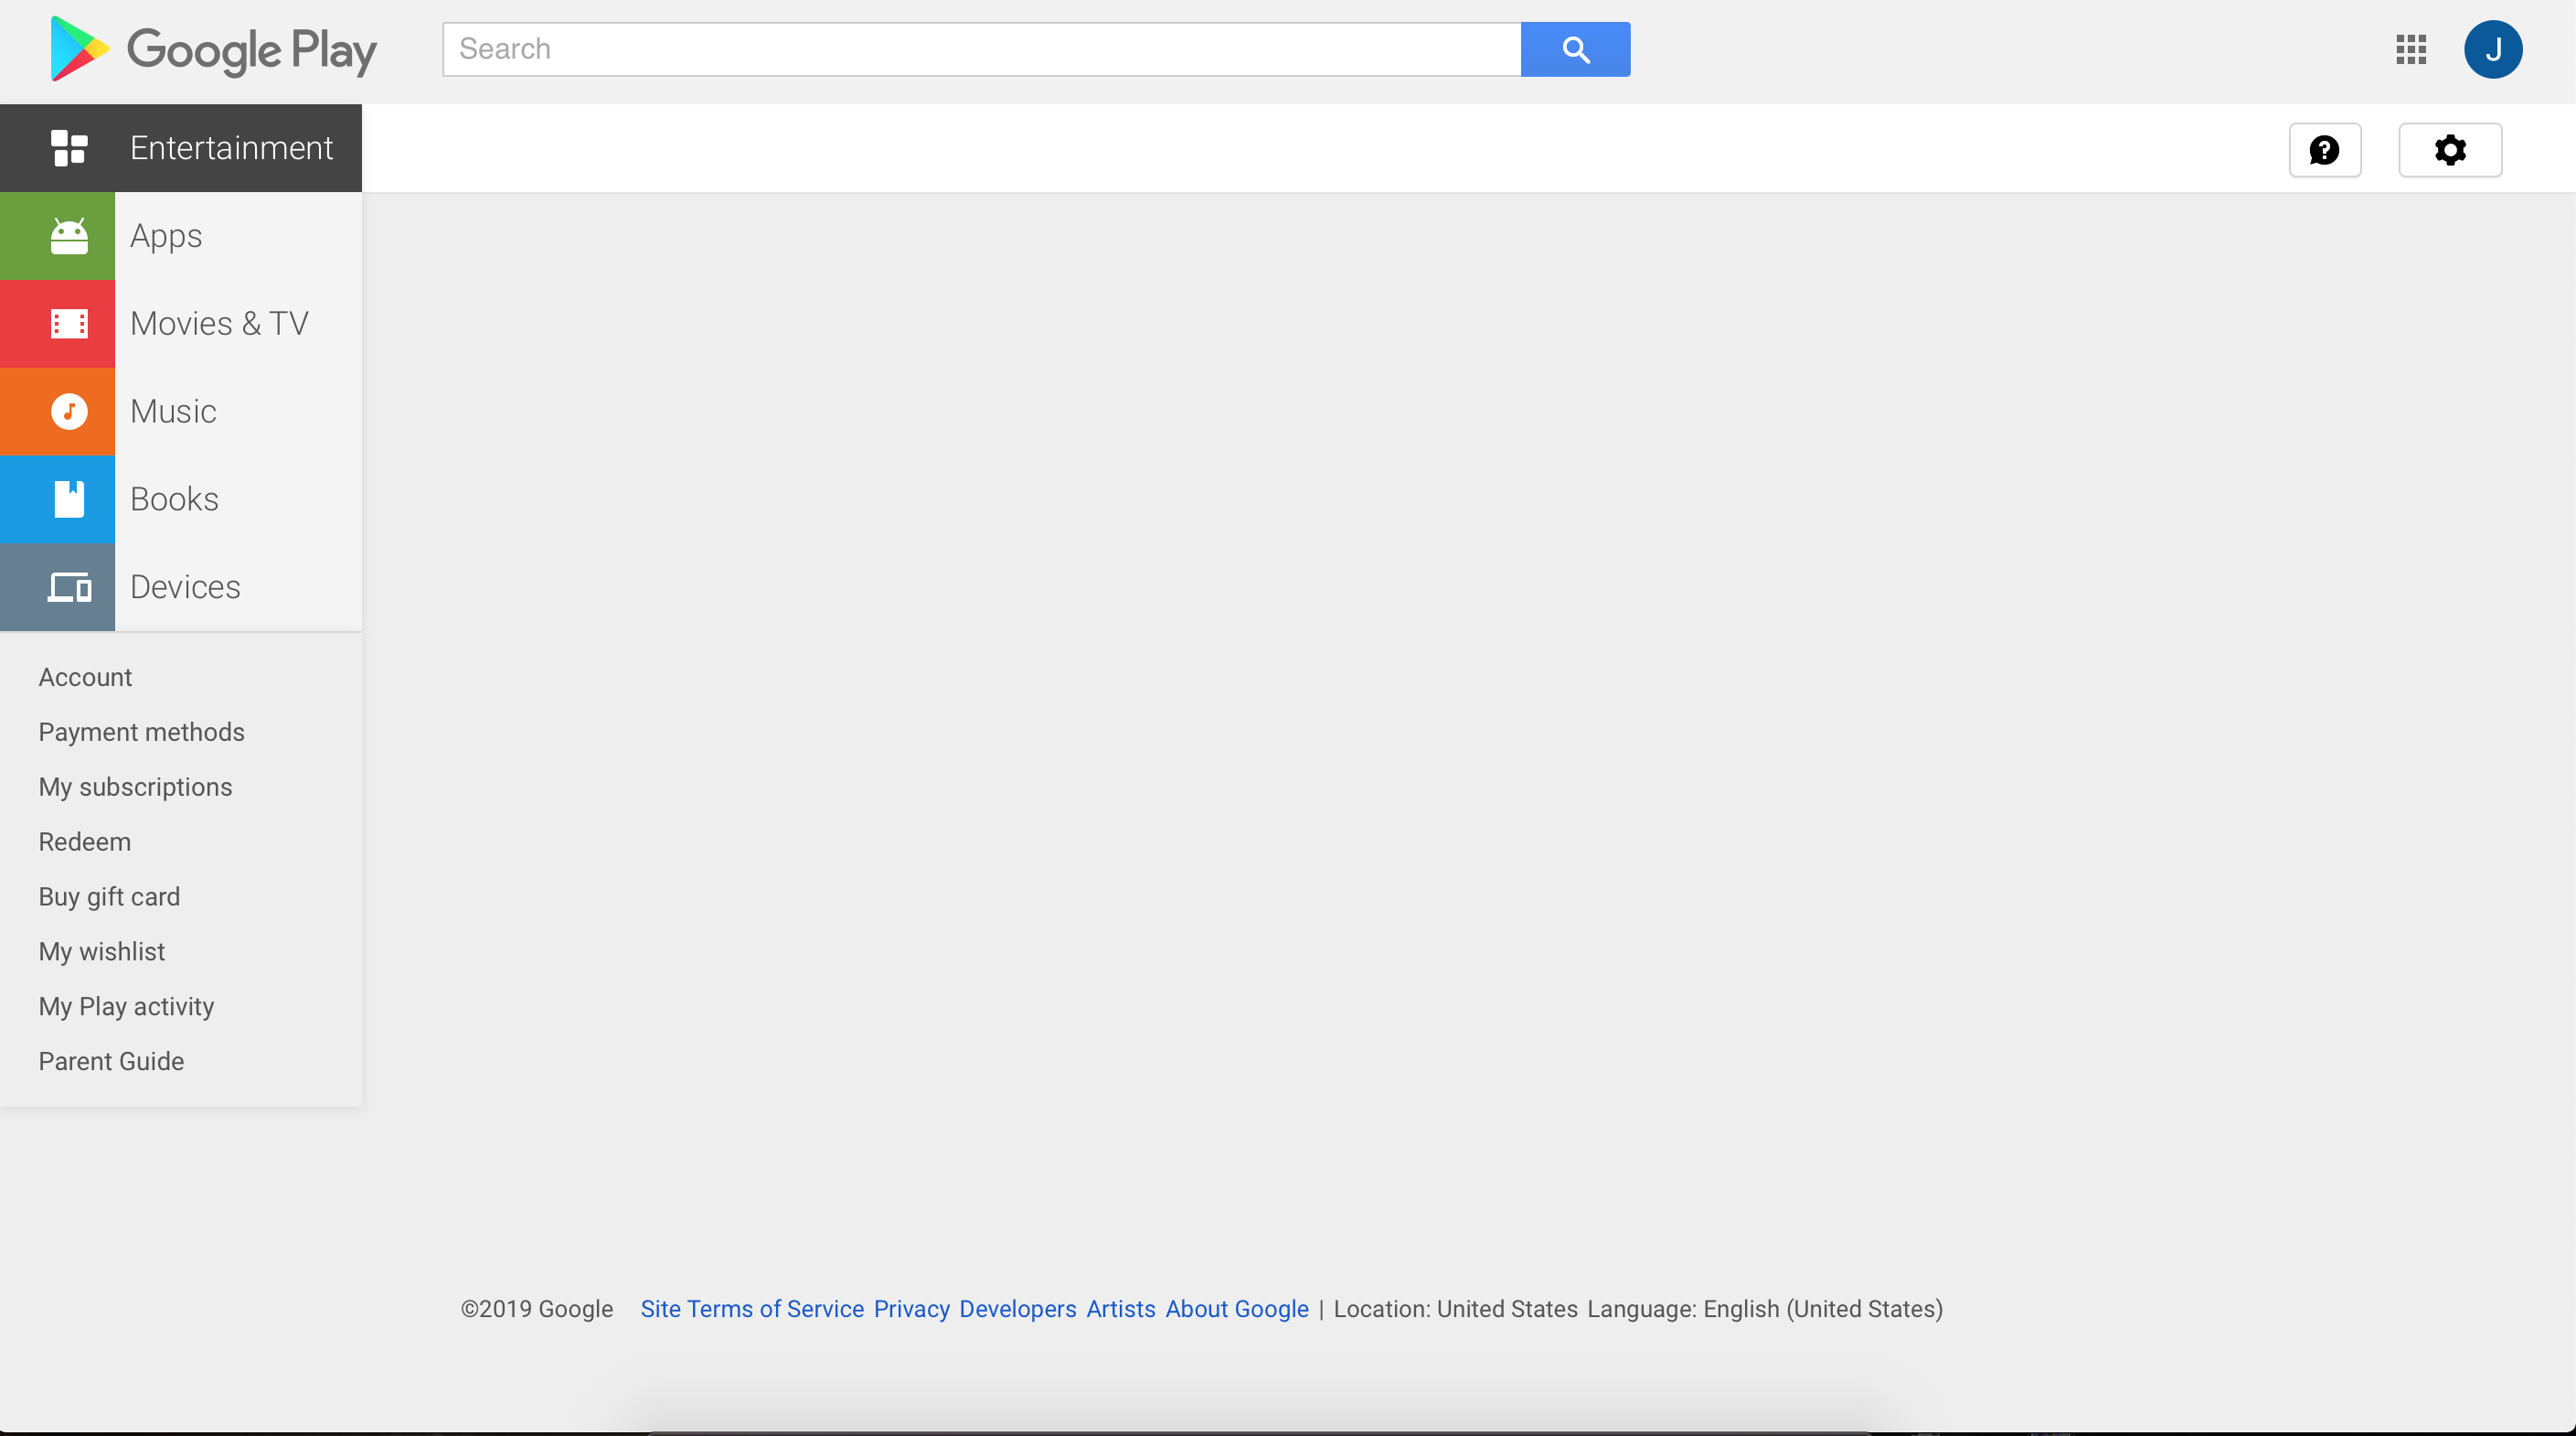Open the J account avatar

point(2492,49)
